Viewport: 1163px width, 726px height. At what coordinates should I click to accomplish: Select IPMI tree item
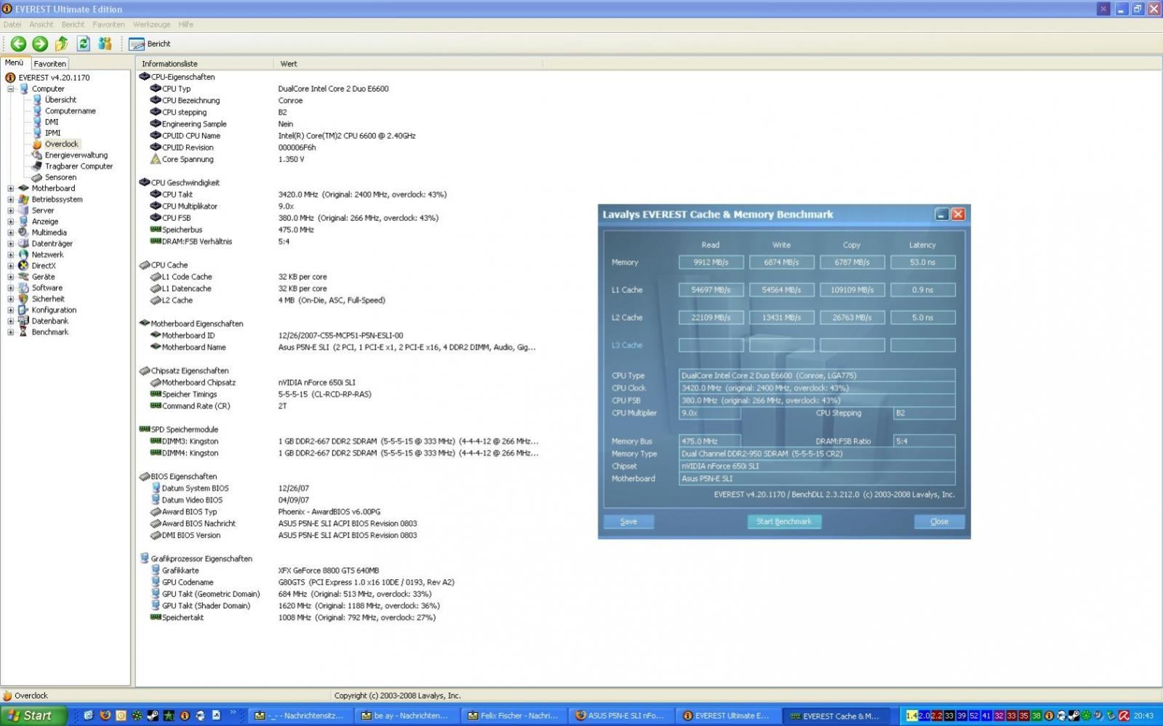(x=52, y=133)
